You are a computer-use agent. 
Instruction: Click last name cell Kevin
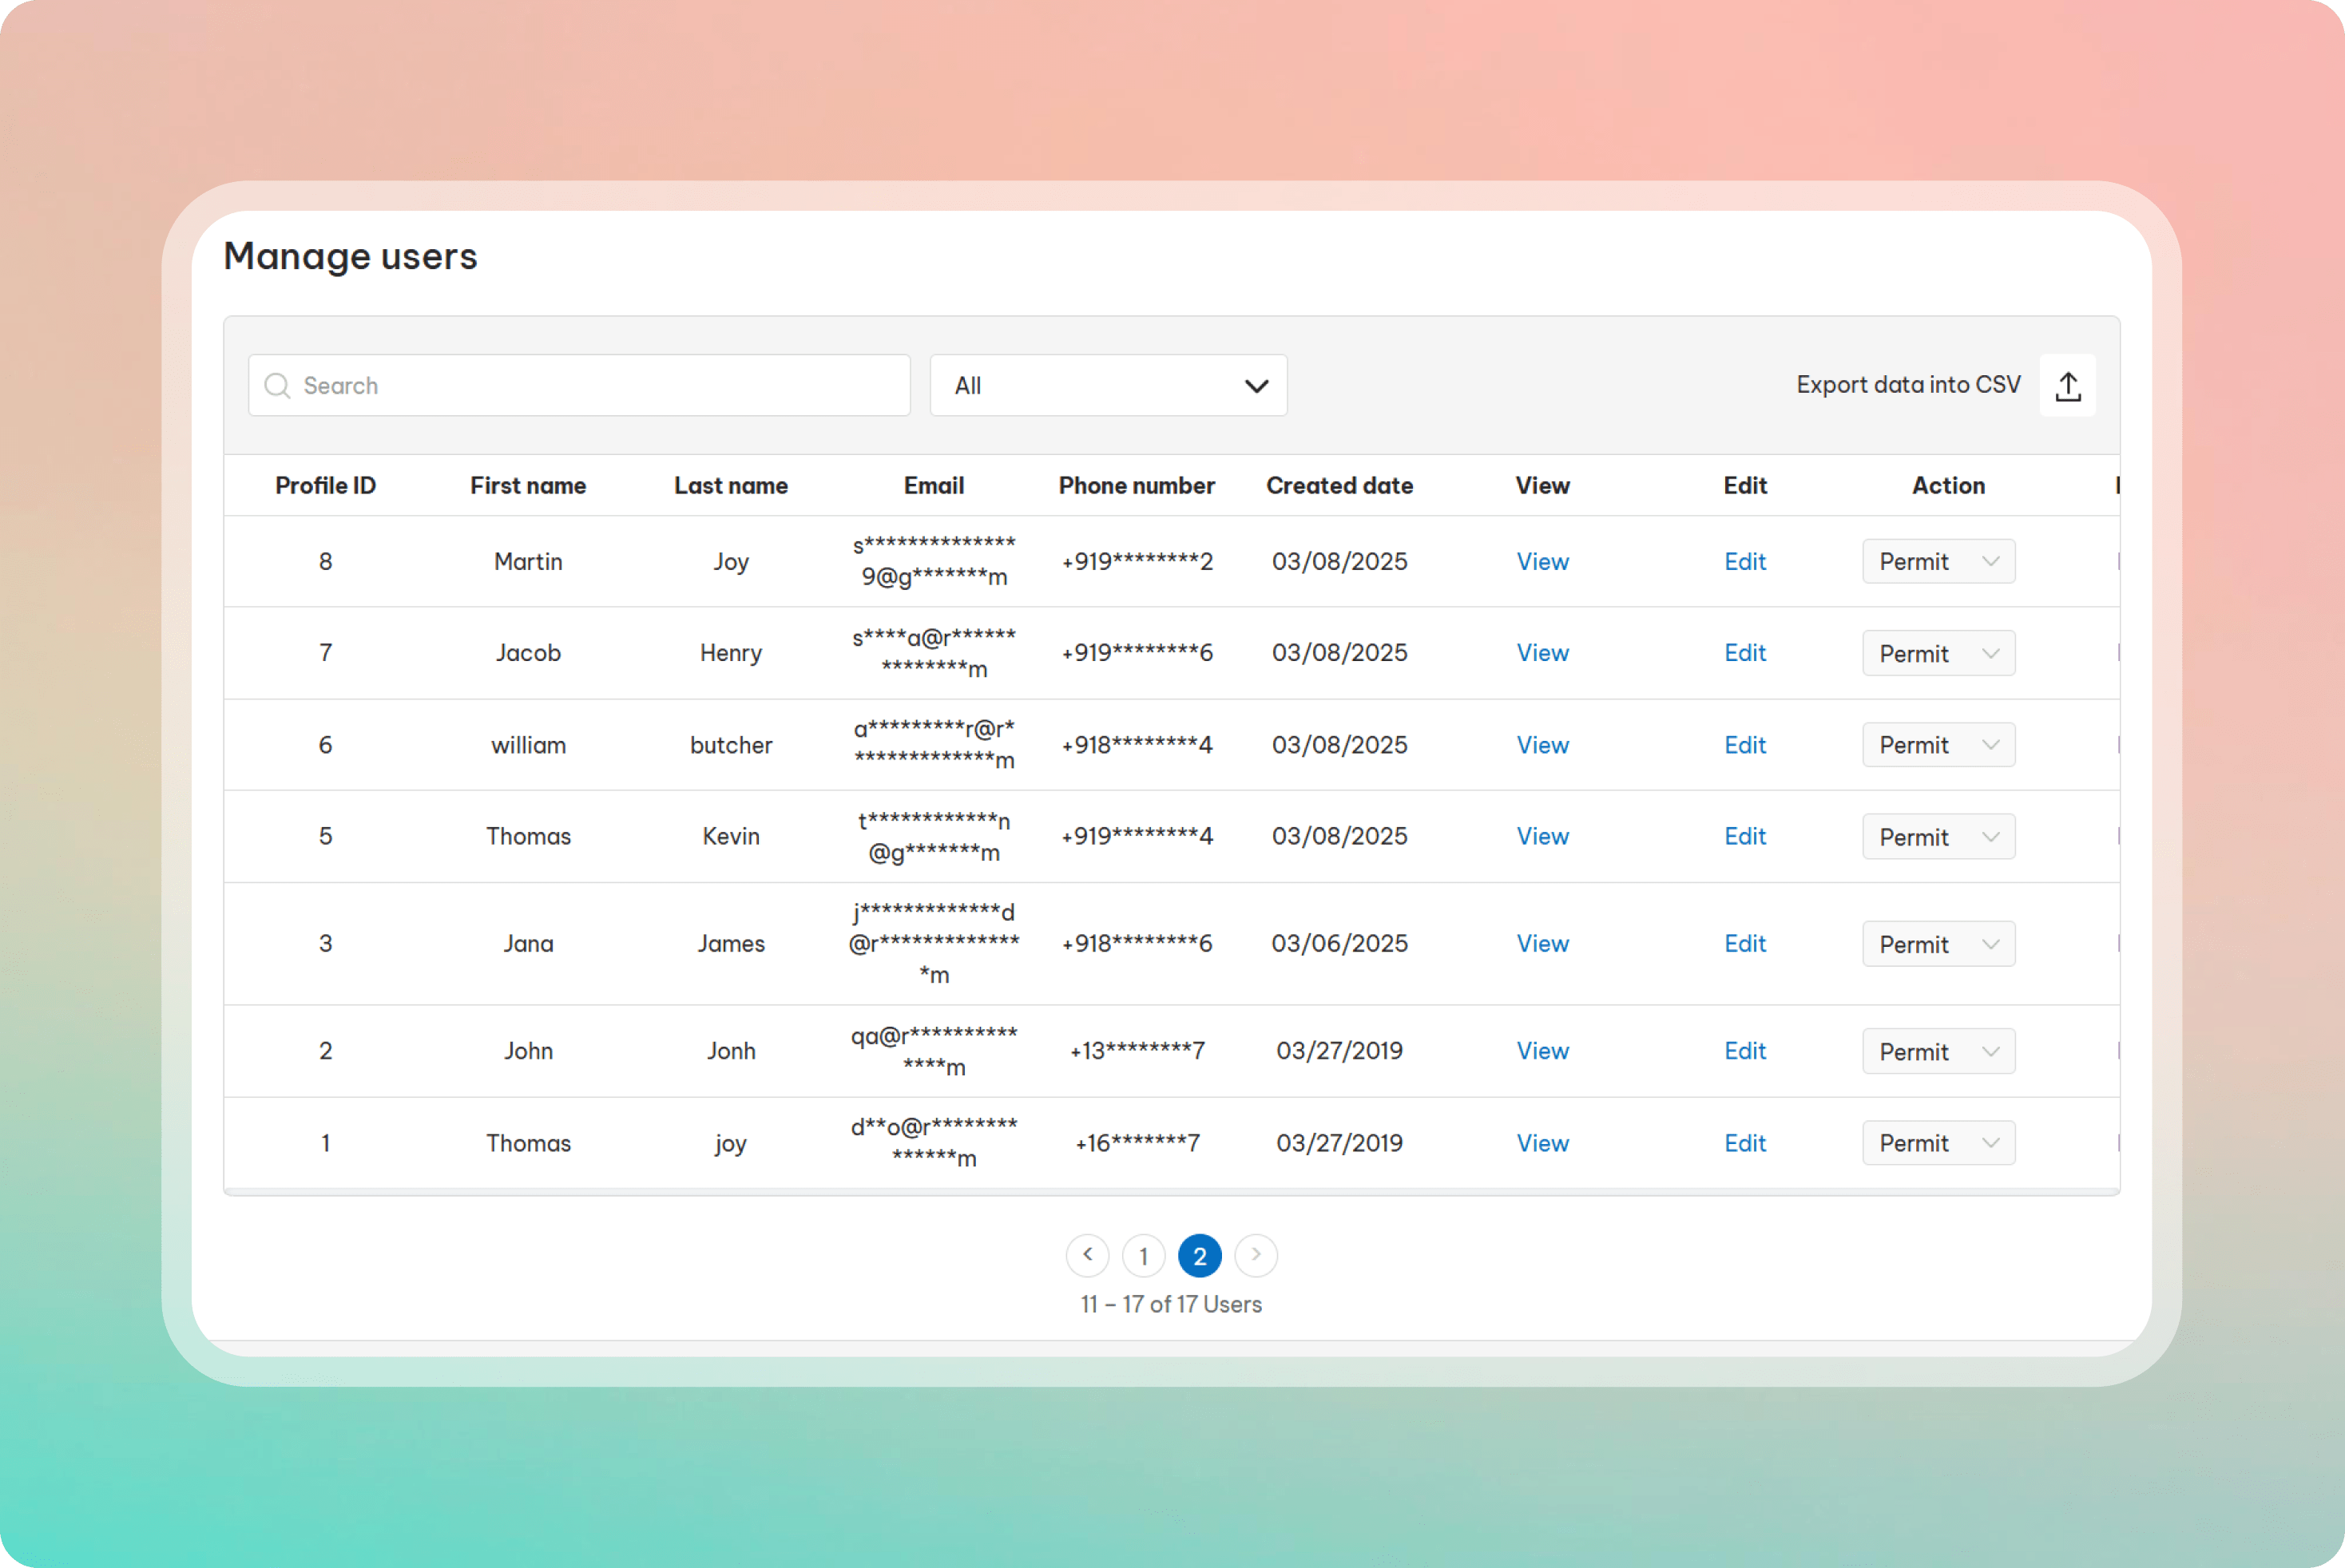pyautogui.click(x=730, y=836)
